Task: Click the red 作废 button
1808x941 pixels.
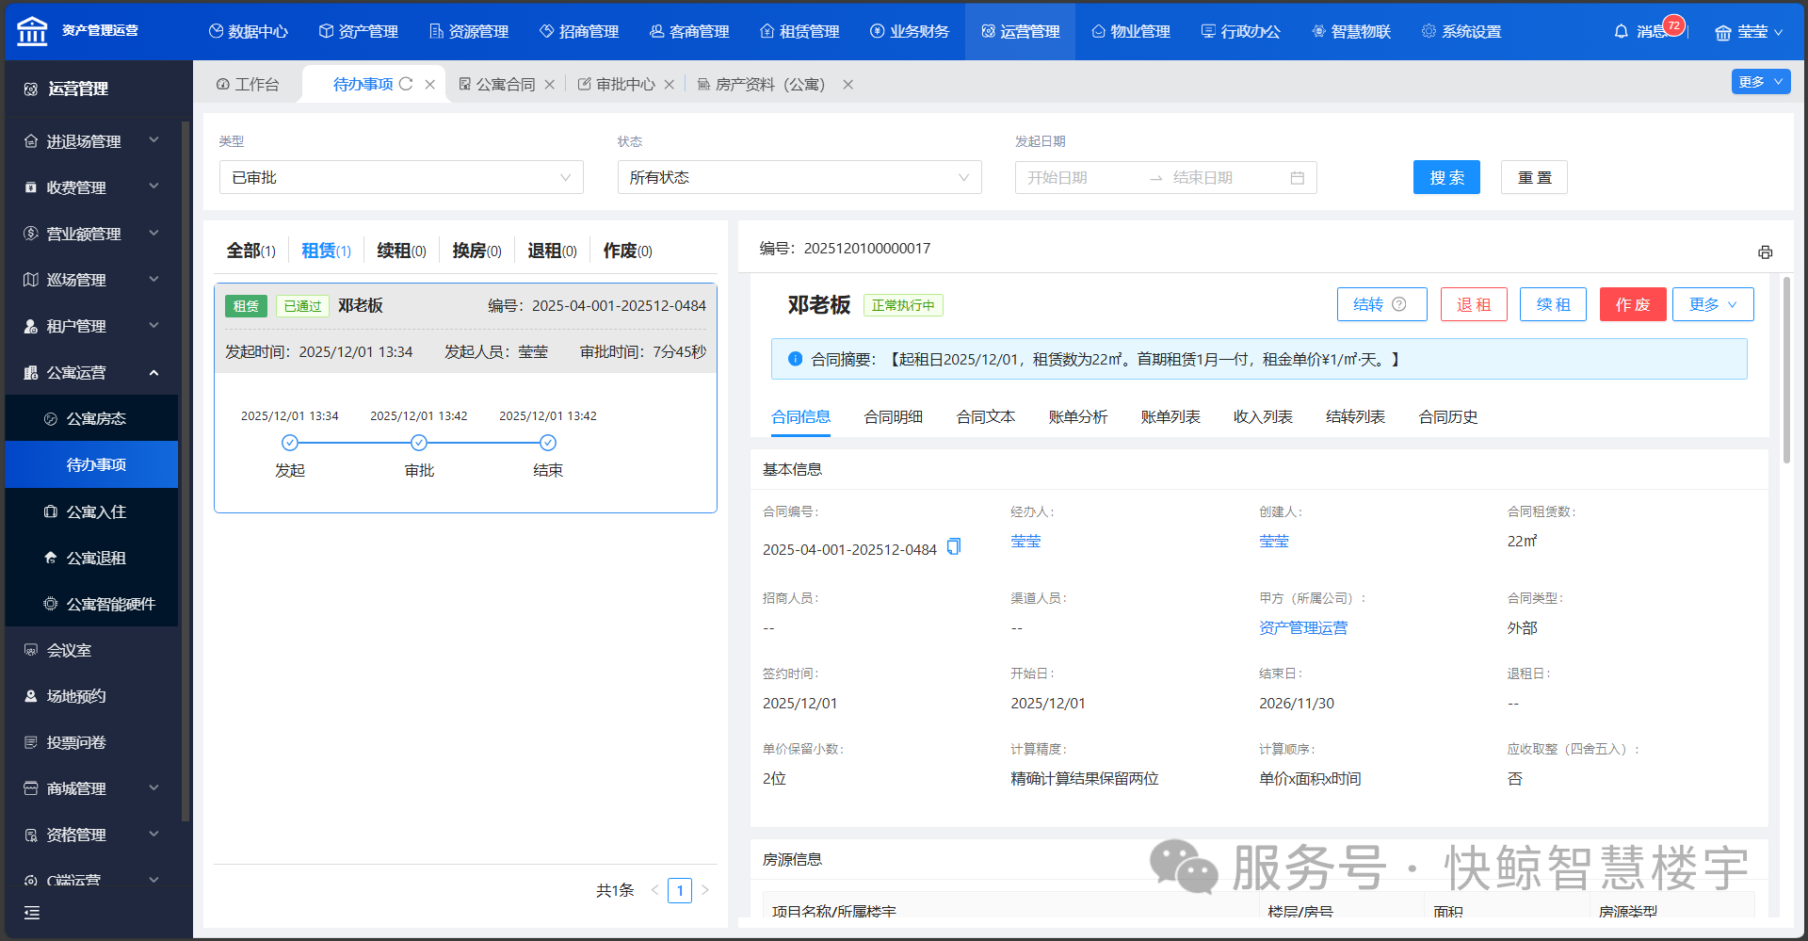Action: click(1632, 304)
